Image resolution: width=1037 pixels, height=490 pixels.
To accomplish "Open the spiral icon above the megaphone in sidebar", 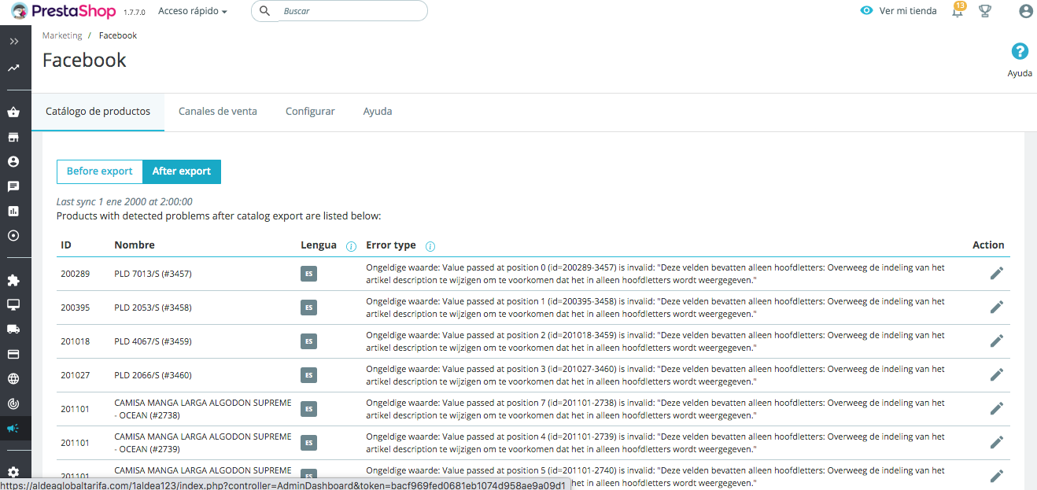I will click(13, 403).
